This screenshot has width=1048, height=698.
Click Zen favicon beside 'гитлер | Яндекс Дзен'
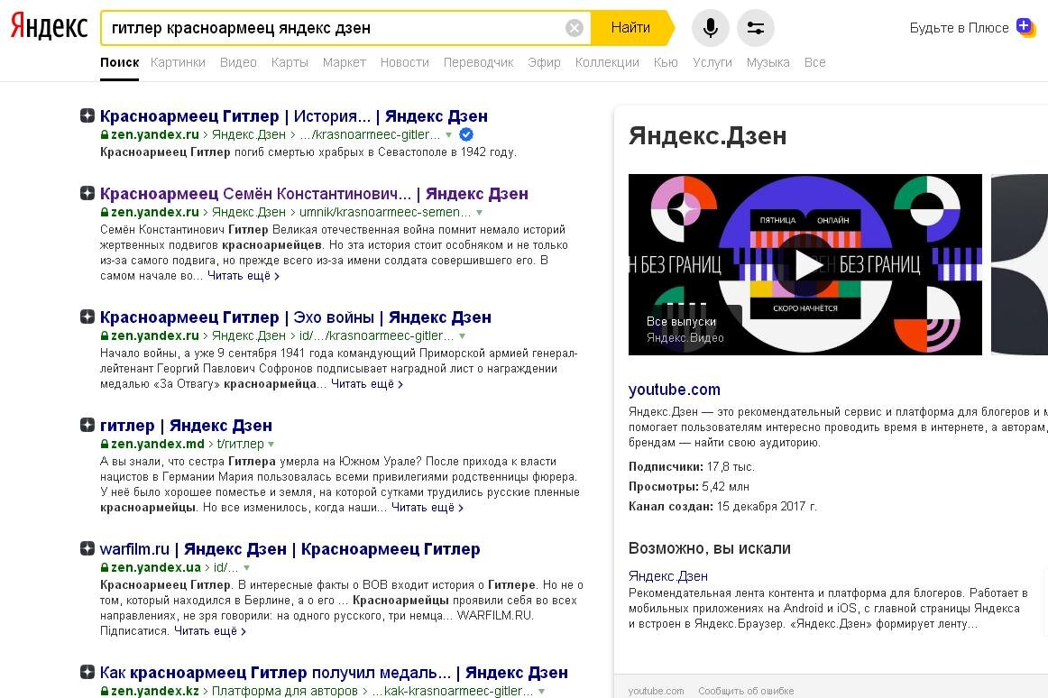click(87, 425)
